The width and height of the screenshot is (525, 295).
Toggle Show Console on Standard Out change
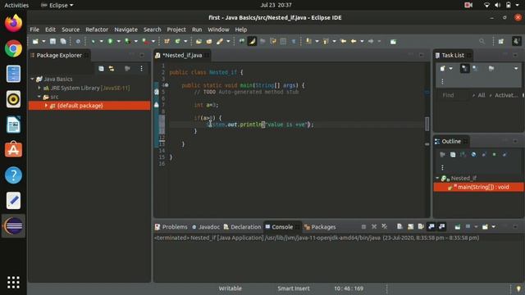point(431,227)
